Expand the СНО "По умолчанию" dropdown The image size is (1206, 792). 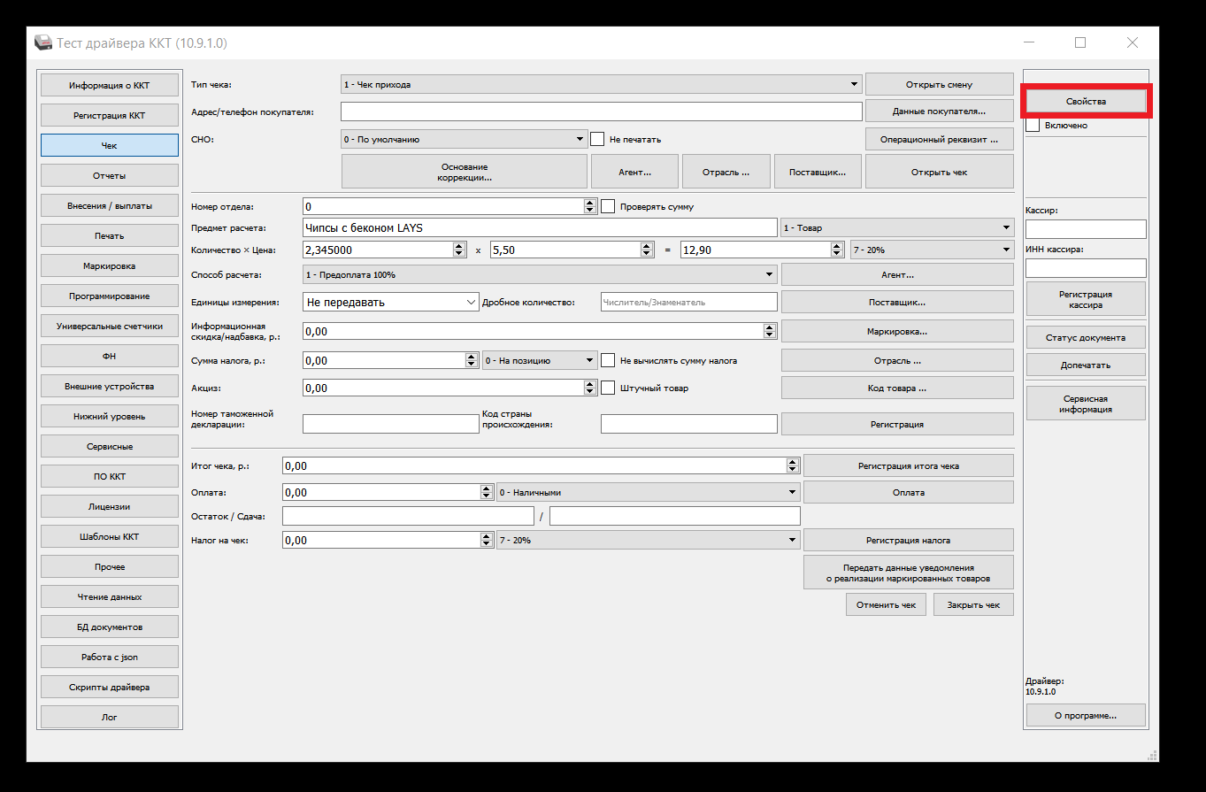[465, 139]
